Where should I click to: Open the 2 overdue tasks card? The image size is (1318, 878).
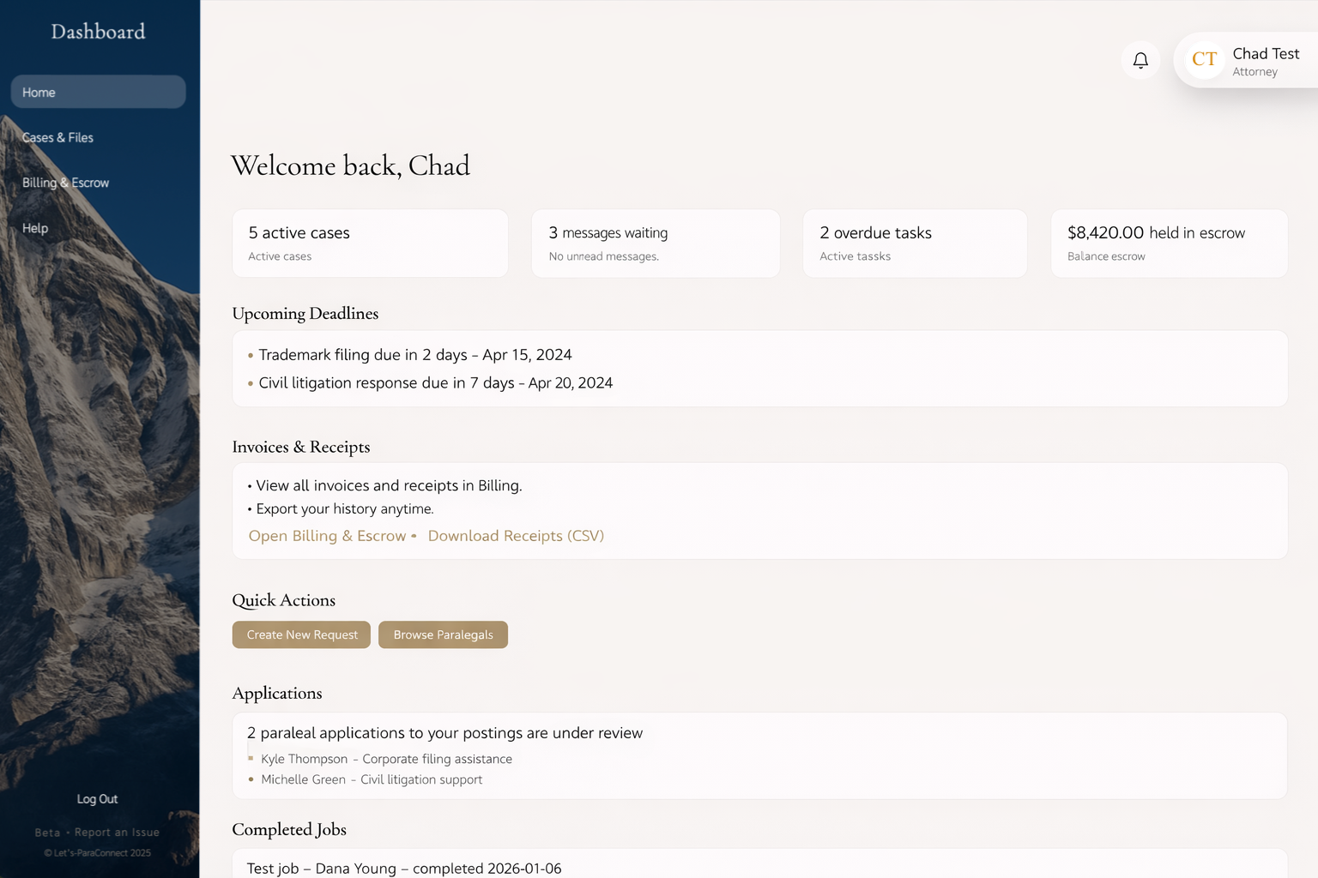(x=914, y=243)
